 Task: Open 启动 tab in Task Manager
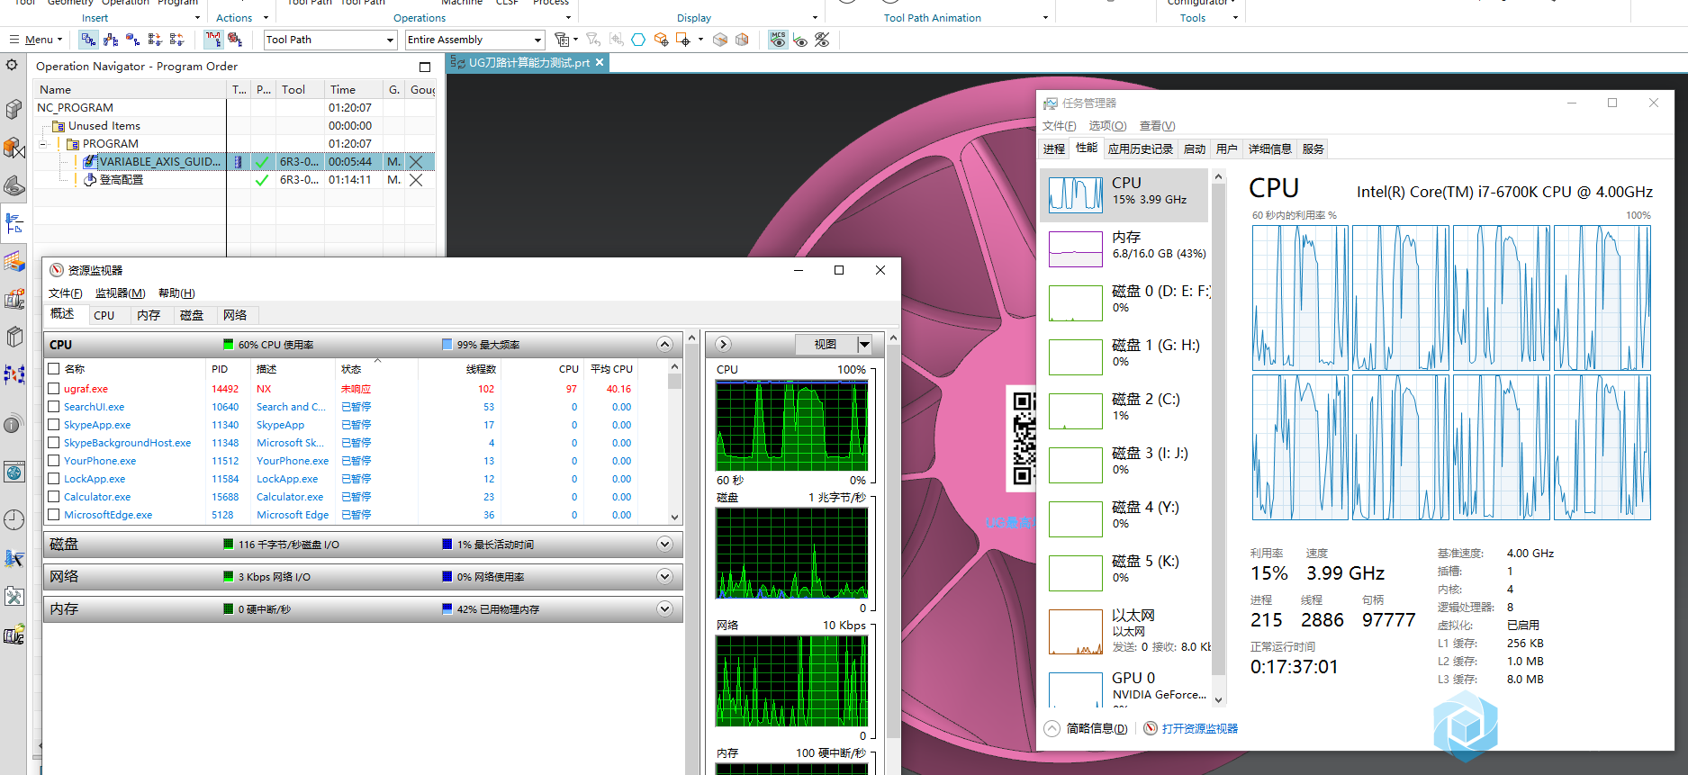[1195, 149]
